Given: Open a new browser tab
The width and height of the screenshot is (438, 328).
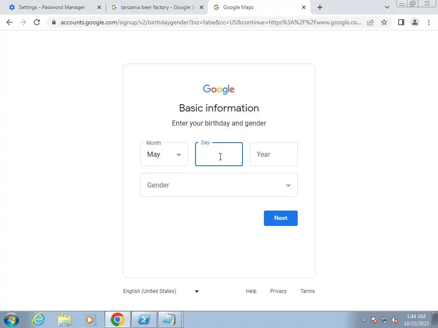Looking at the screenshot, I should pos(320,8).
